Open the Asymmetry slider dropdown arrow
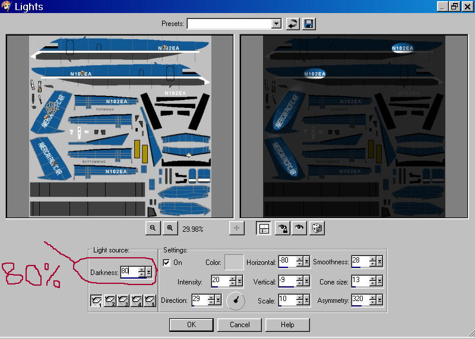Viewport: 475px width, 339px height. [379, 300]
